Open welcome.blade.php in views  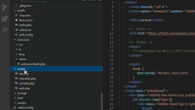[33, 64]
